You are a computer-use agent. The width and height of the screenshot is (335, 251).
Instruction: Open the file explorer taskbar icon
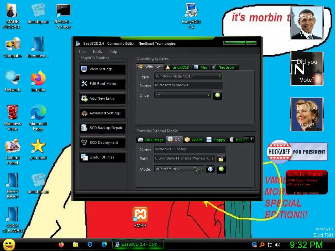(x=76, y=244)
